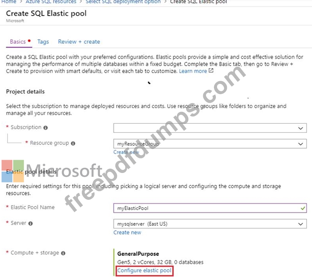312x277 pixels.
Task: Click Create new under Resource group
Action: tap(126, 152)
